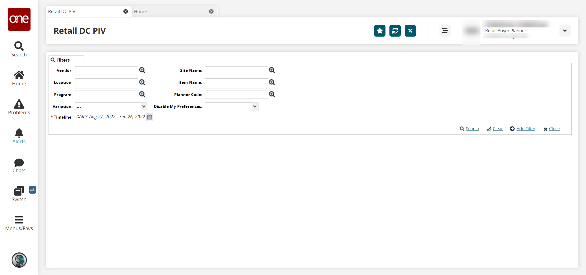The image size is (586, 275).
Task: Open the Problems sidebar icon
Action: [19, 107]
